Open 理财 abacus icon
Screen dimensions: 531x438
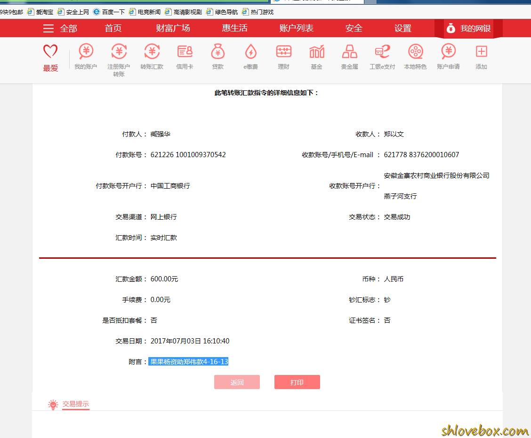tap(283, 51)
